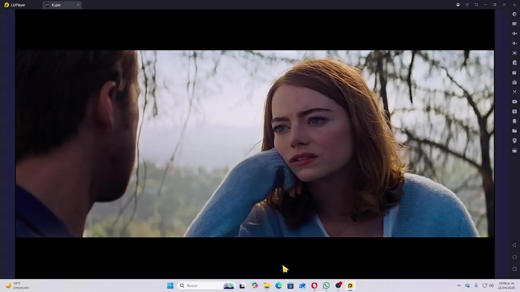Screen dimensions: 520x292
Task: Open OBS Studio from the taskbar
Action: coord(338,286)
